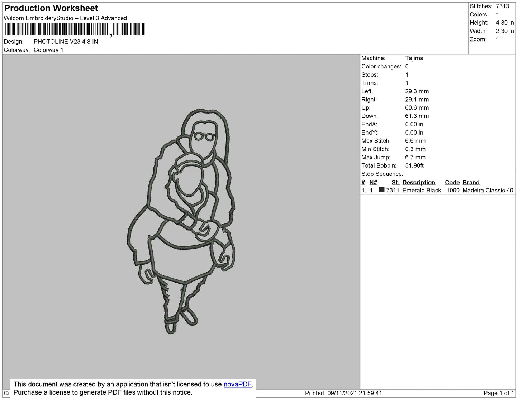The height and width of the screenshot is (400, 518).
Task: Click the Down value 61.3 mm
Action: pos(417,116)
